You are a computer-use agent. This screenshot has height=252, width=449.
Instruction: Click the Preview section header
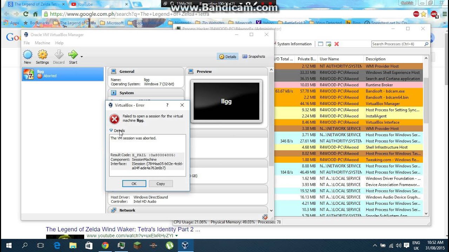[226, 71]
